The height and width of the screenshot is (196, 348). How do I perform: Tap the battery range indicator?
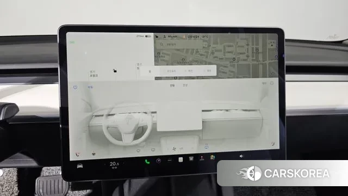click(x=144, y=36)
